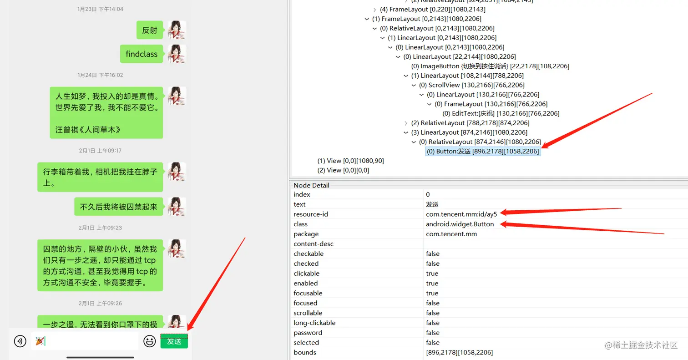Screen dimensions: 688x360
Task: Tap avatar beside 囚禁的地方 message
Action: tap(177, 249)
